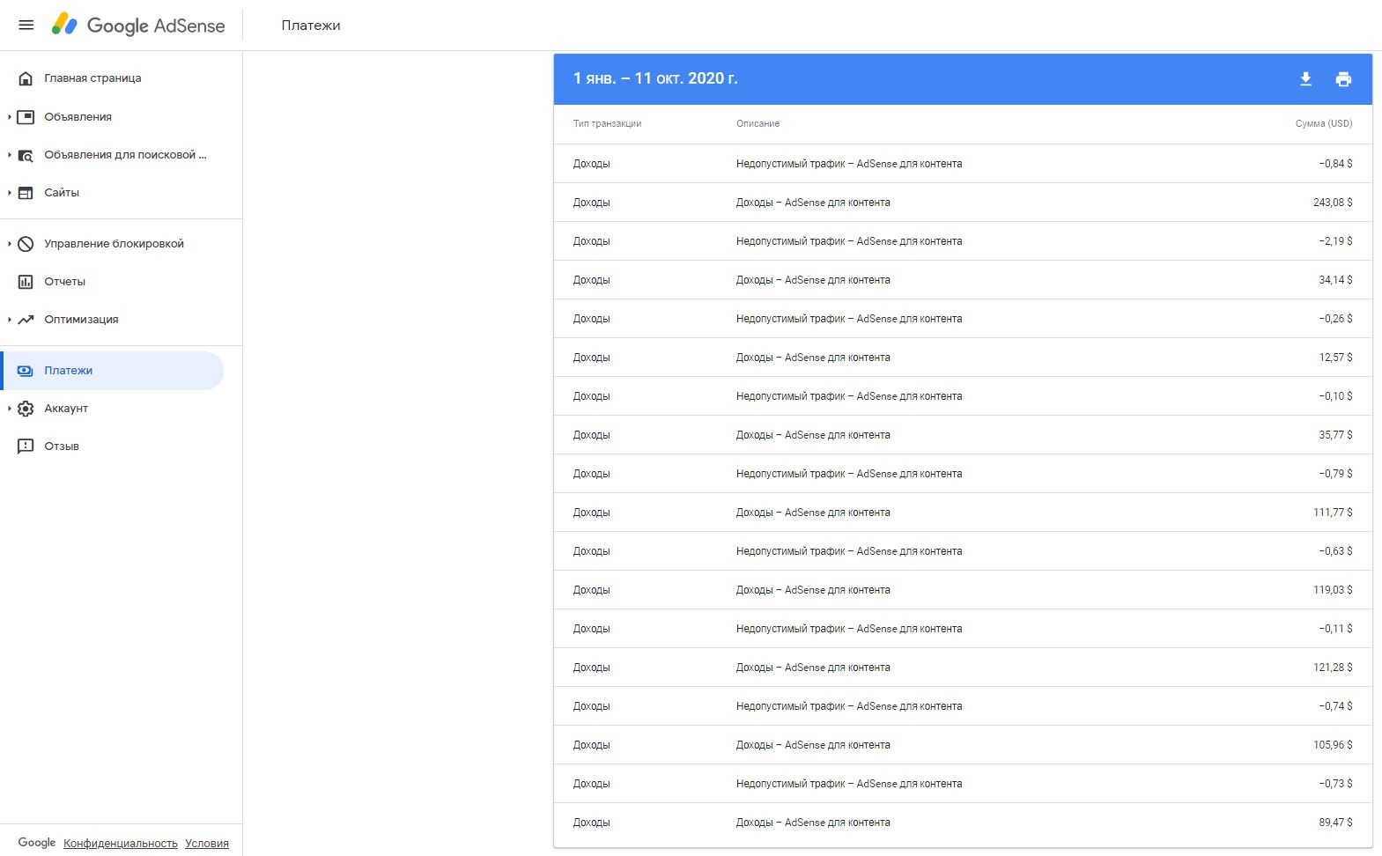Open the hamburger main menu
Viewport: 1382px width, 856px height.
pos(26,25)
